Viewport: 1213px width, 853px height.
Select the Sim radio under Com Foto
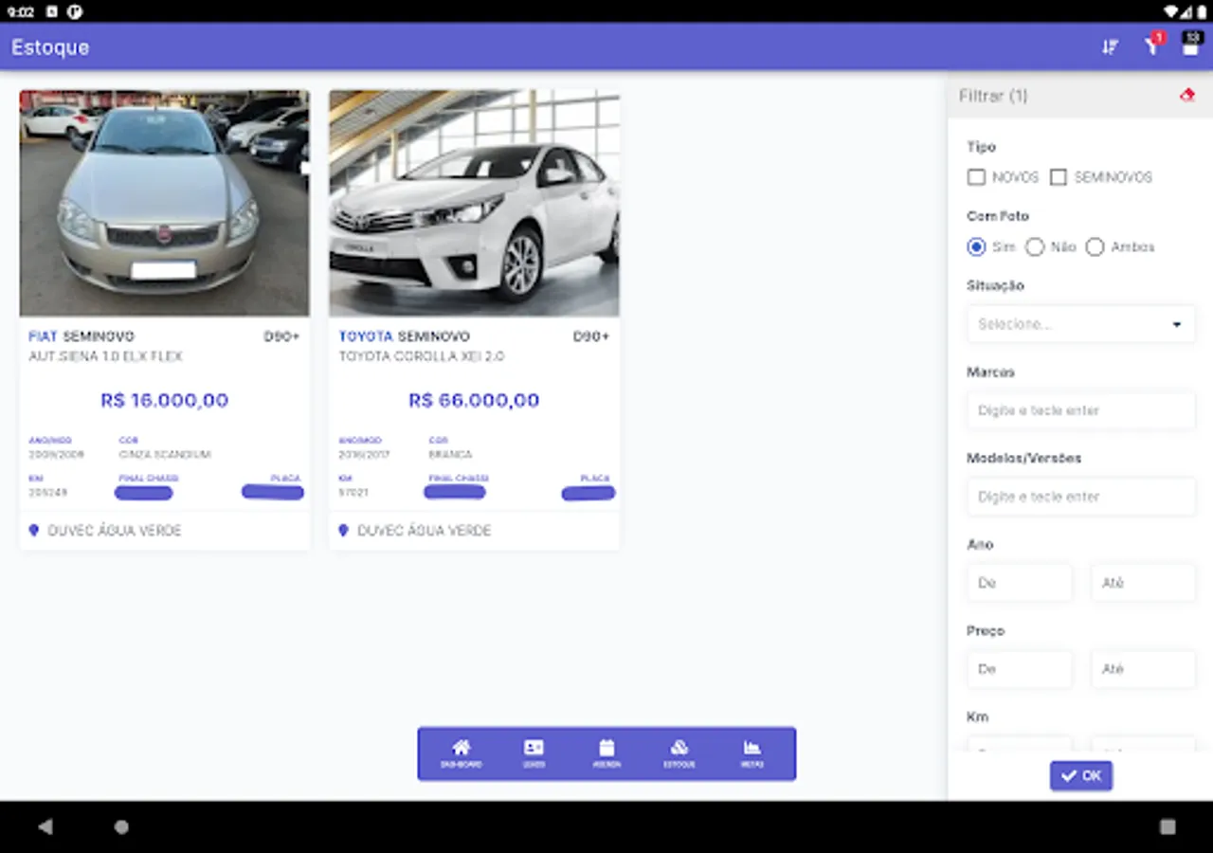[x=976, y=247]
